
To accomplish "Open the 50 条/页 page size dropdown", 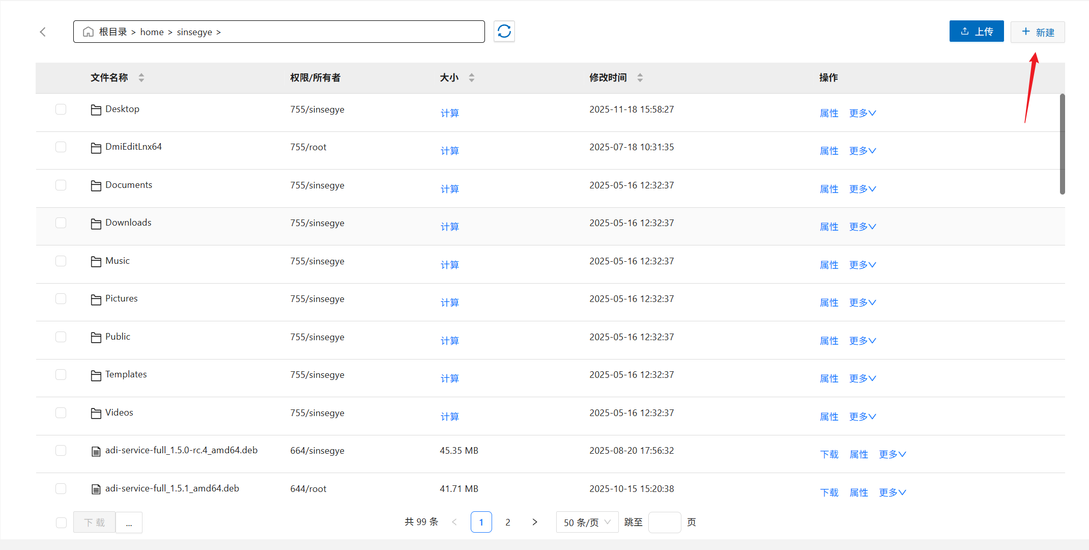I will (587, 522).
